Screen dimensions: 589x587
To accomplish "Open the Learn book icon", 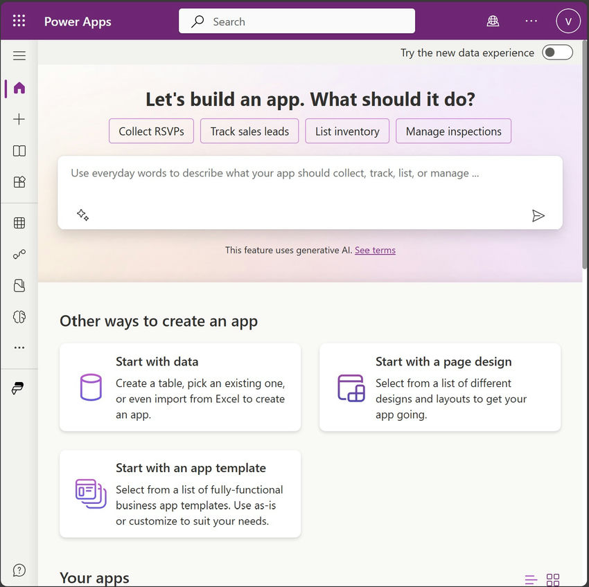I will (19, 151).
